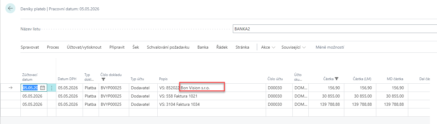Click Méně možností to show fewer options

(330, 47)
